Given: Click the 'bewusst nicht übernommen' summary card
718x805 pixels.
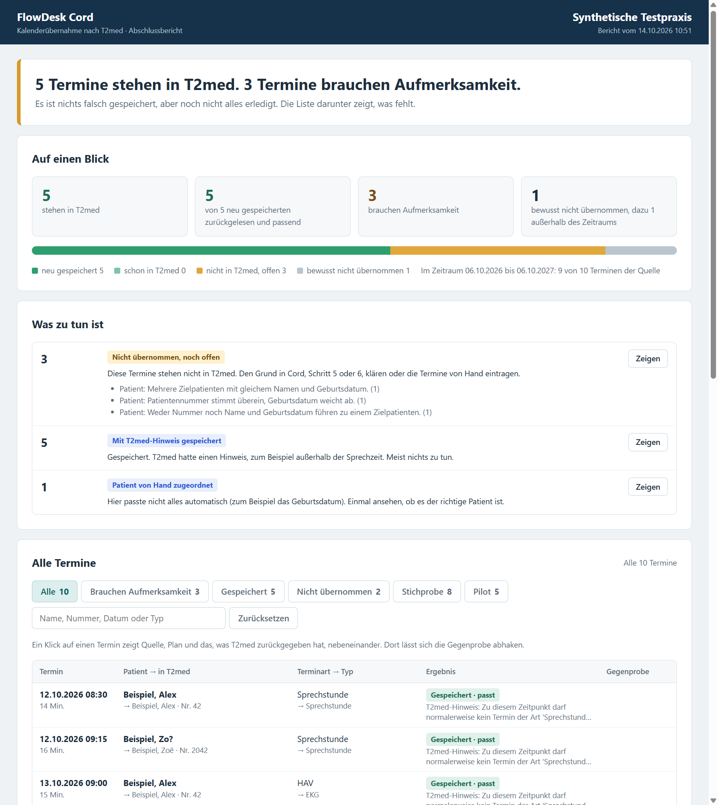Looking at the screenshot, I should [599, 206].
